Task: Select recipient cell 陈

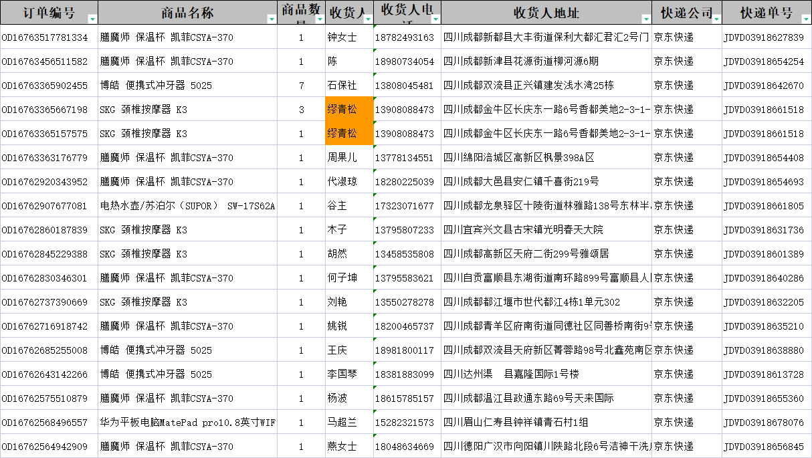Action: [349, 61]
